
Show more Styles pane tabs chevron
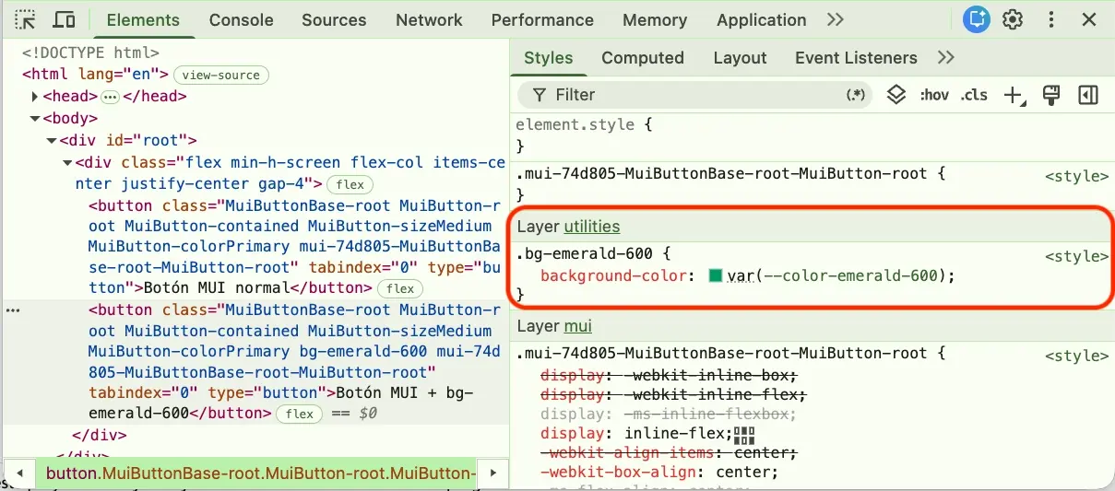click(945, 57)
